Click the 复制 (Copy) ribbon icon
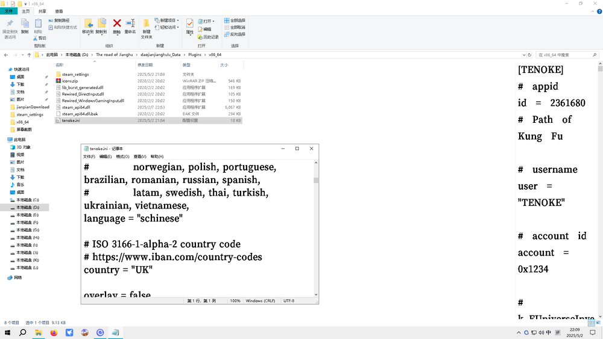Image resolution: width=603 pixels, height=339 pixels. [x=25, y=24]
